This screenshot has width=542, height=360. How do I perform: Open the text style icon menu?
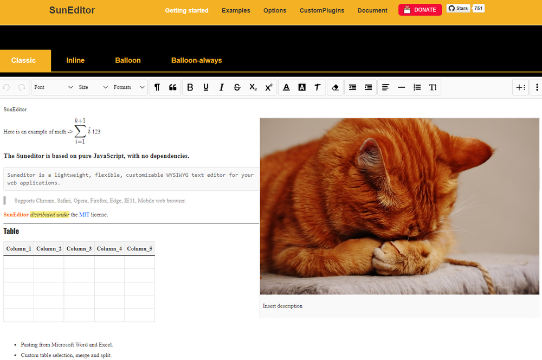[318, 87]
